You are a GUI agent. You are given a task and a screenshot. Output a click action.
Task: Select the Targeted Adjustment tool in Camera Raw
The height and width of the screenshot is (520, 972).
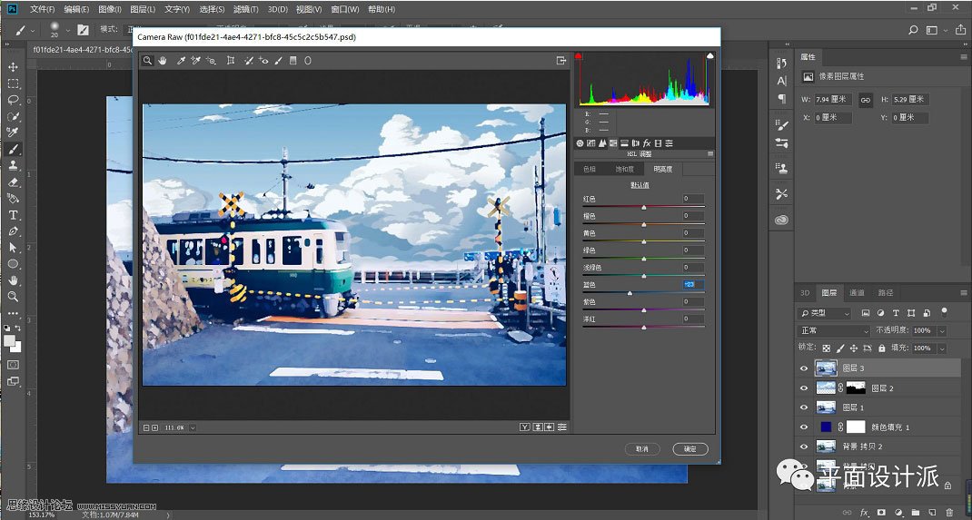pos(212,61)
